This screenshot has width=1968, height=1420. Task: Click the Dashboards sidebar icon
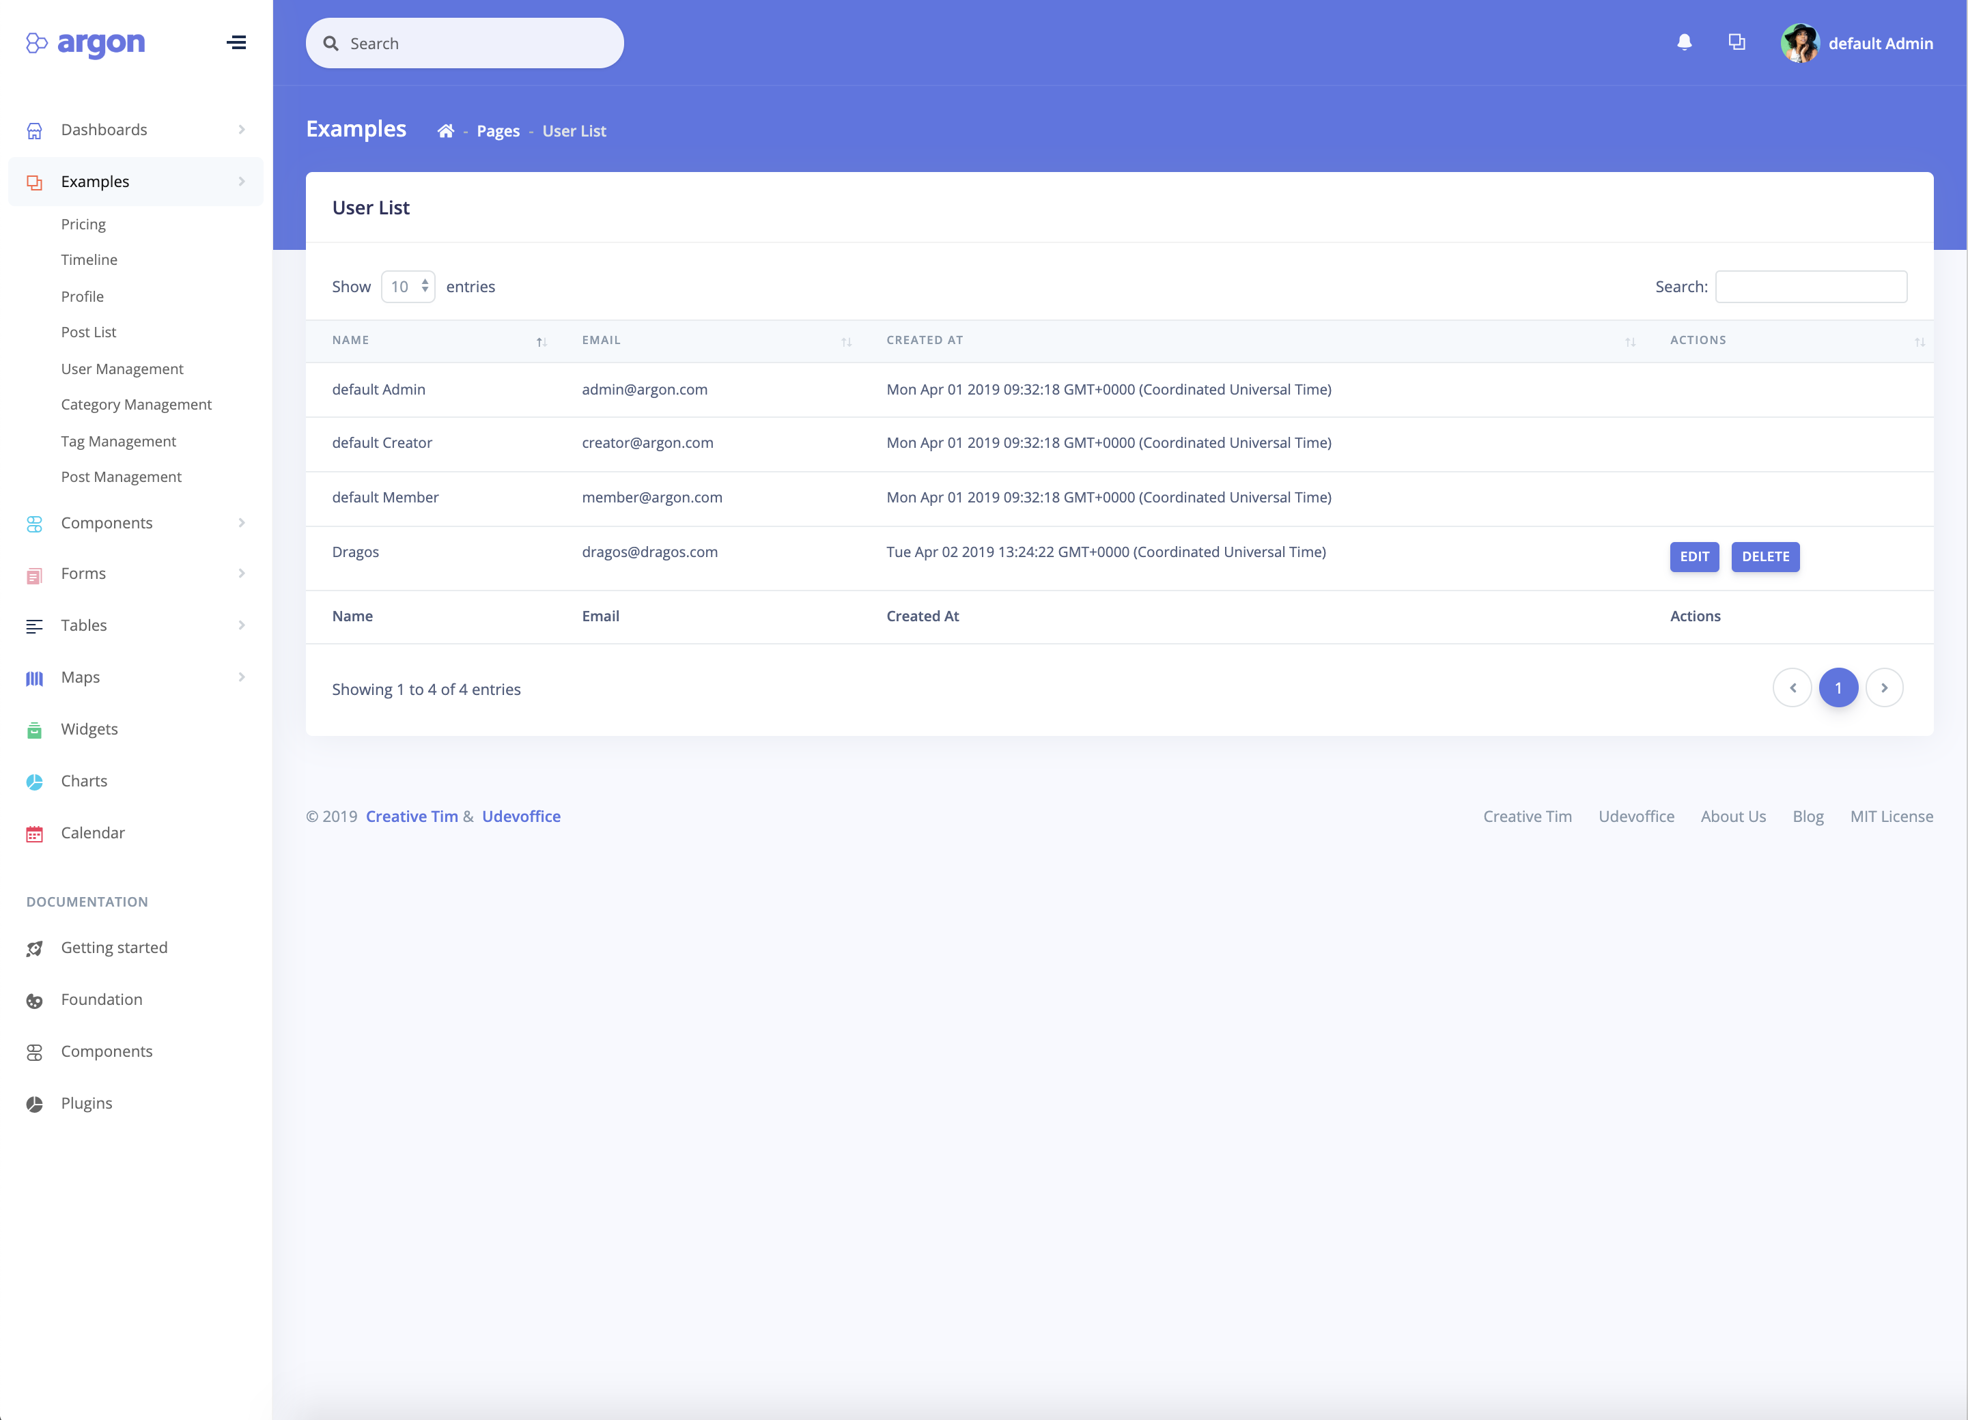33,130
